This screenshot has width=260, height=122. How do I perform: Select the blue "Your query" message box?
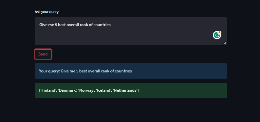pyautogui.click(x=131, y=71)
